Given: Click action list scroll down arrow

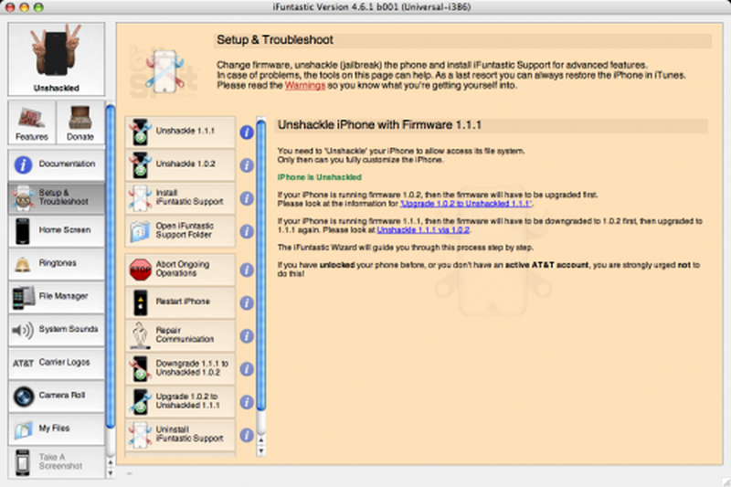Looking at the screenshot, I should point(261,450).
